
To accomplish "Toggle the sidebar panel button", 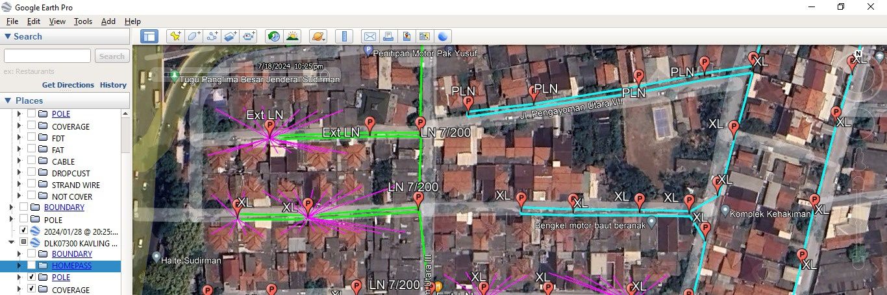I will point(149,36).
